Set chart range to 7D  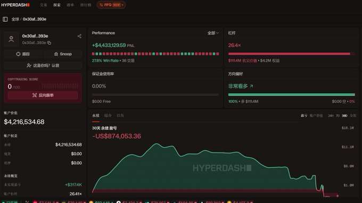338,115
